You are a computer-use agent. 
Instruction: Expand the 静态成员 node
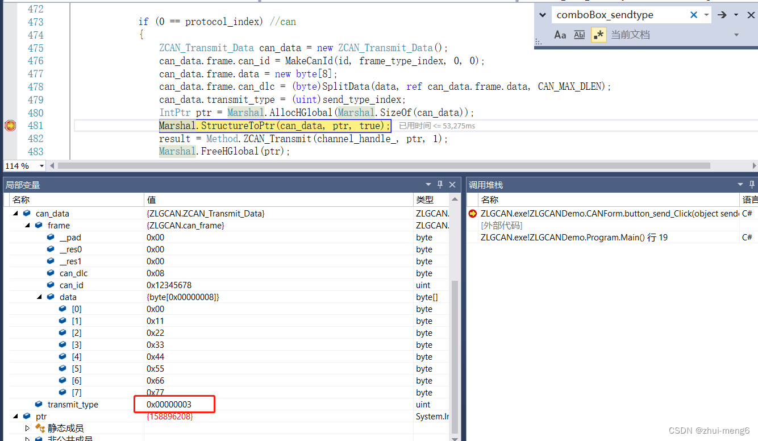point(27,428)
